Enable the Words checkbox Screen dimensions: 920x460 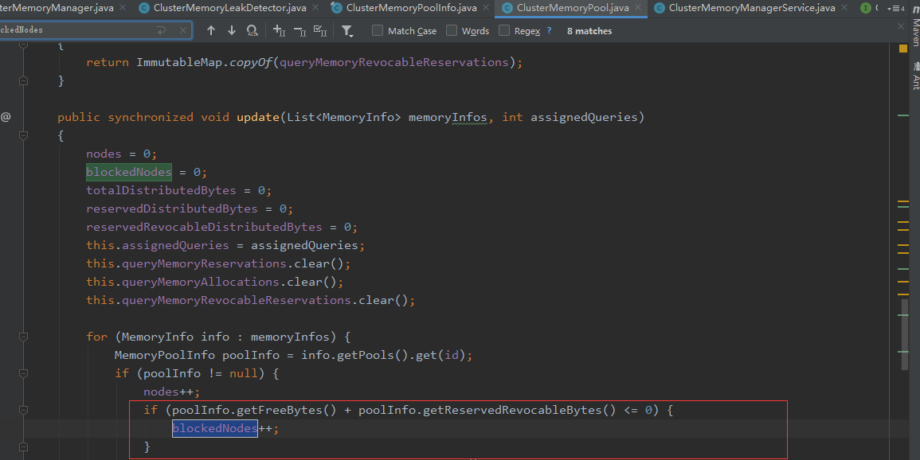[452, 30]
